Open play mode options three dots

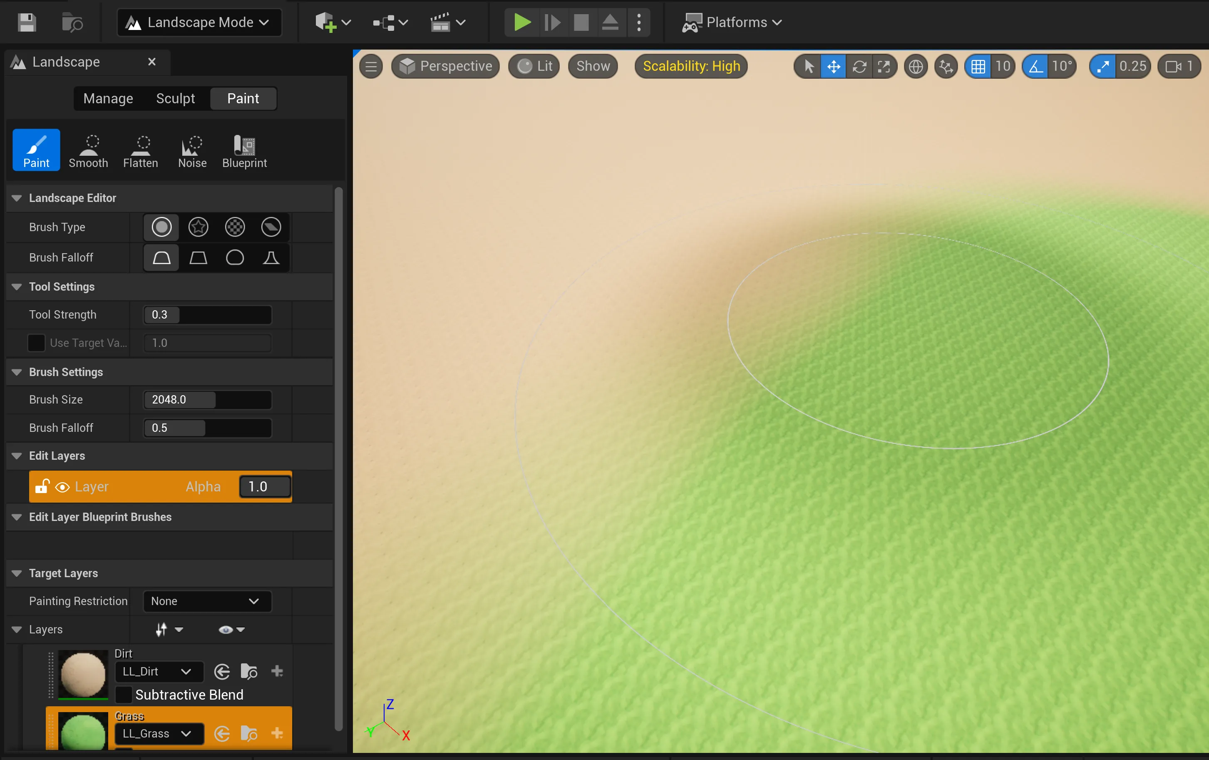coord(639,22)
